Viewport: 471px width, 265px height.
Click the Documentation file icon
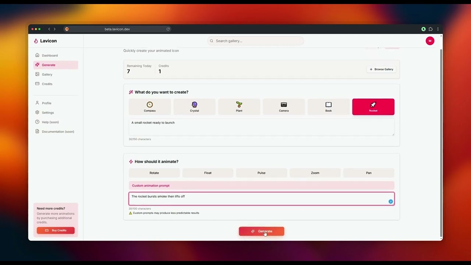(37, 131)
